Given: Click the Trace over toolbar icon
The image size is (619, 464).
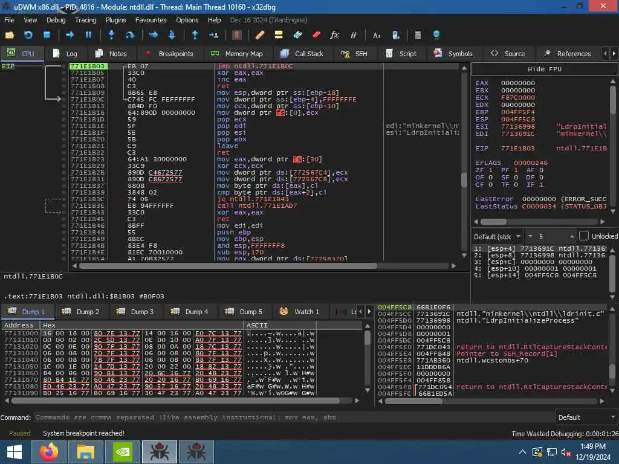Looking at the screenshot, I should (172, 35).
